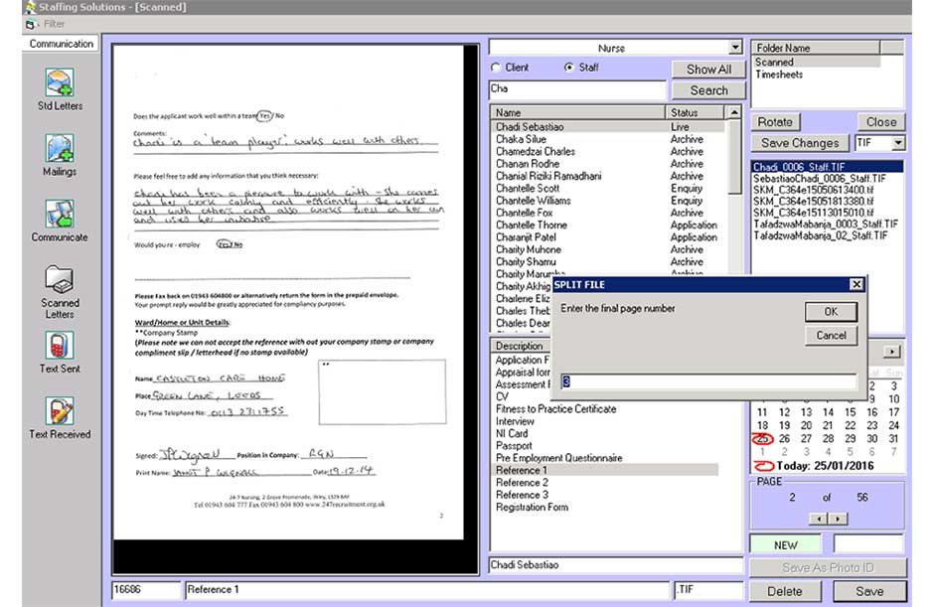Open the Communicate icon

[60, 215]
